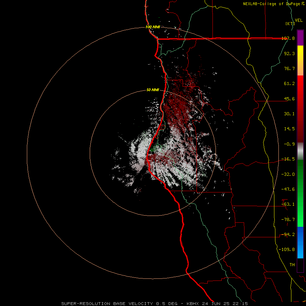This screenshot has width=306, height=306.
Task: Click the -78.7 legend value
Action: [x=288, y=220]
